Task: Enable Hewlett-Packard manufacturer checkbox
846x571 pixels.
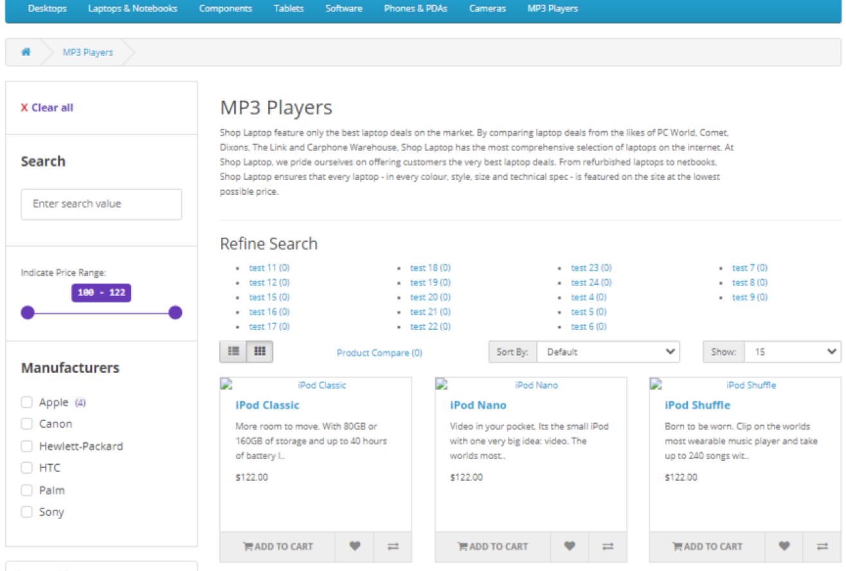Action: click(x=26, y=446)
